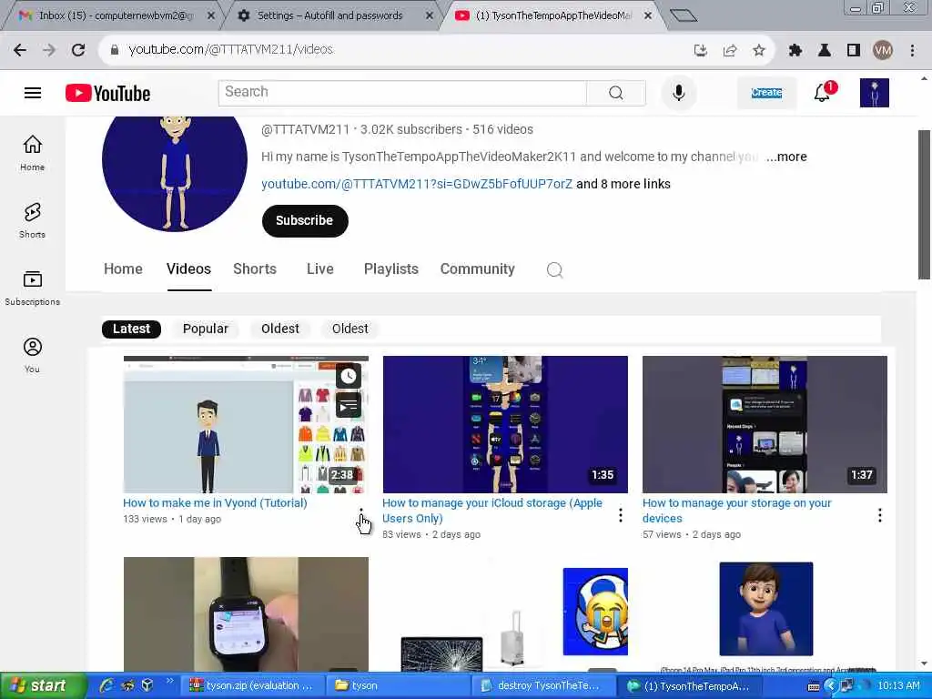Image resolution: width=932 pixels, height=699 pixels.
Task: Click the page vertical scrollbar
Action: (924, 205)
